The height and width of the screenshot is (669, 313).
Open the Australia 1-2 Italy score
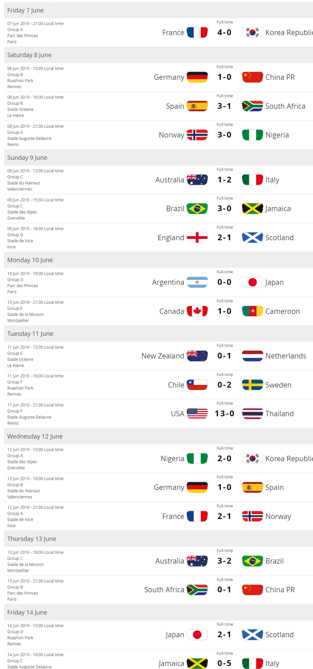(225, 180)
